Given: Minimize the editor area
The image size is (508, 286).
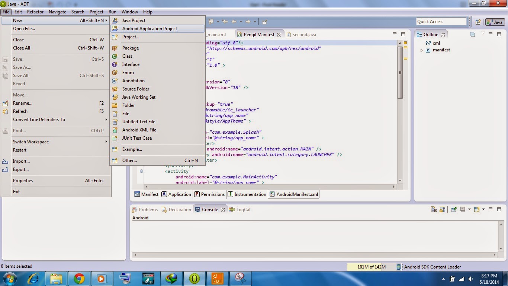Looking at the screenshot, I should [395, 34].
